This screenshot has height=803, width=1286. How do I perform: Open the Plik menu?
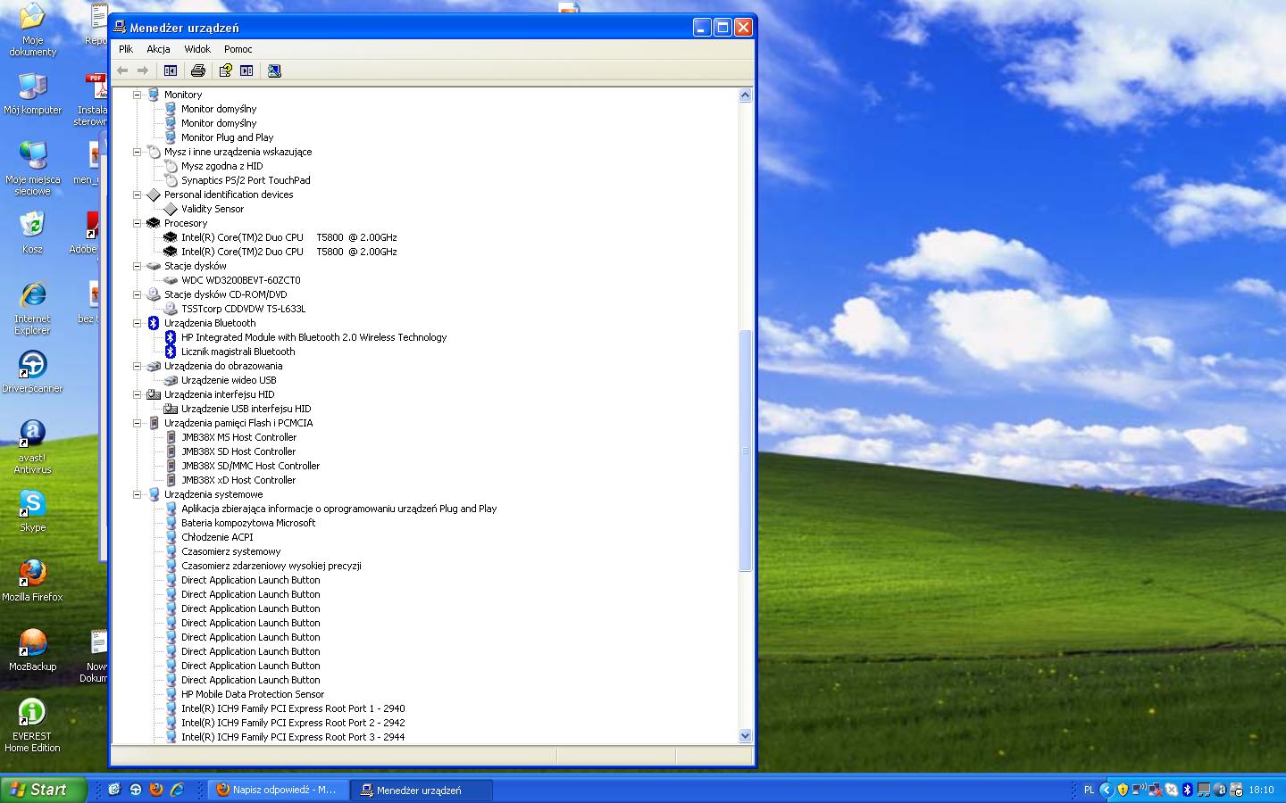[126, 49]
